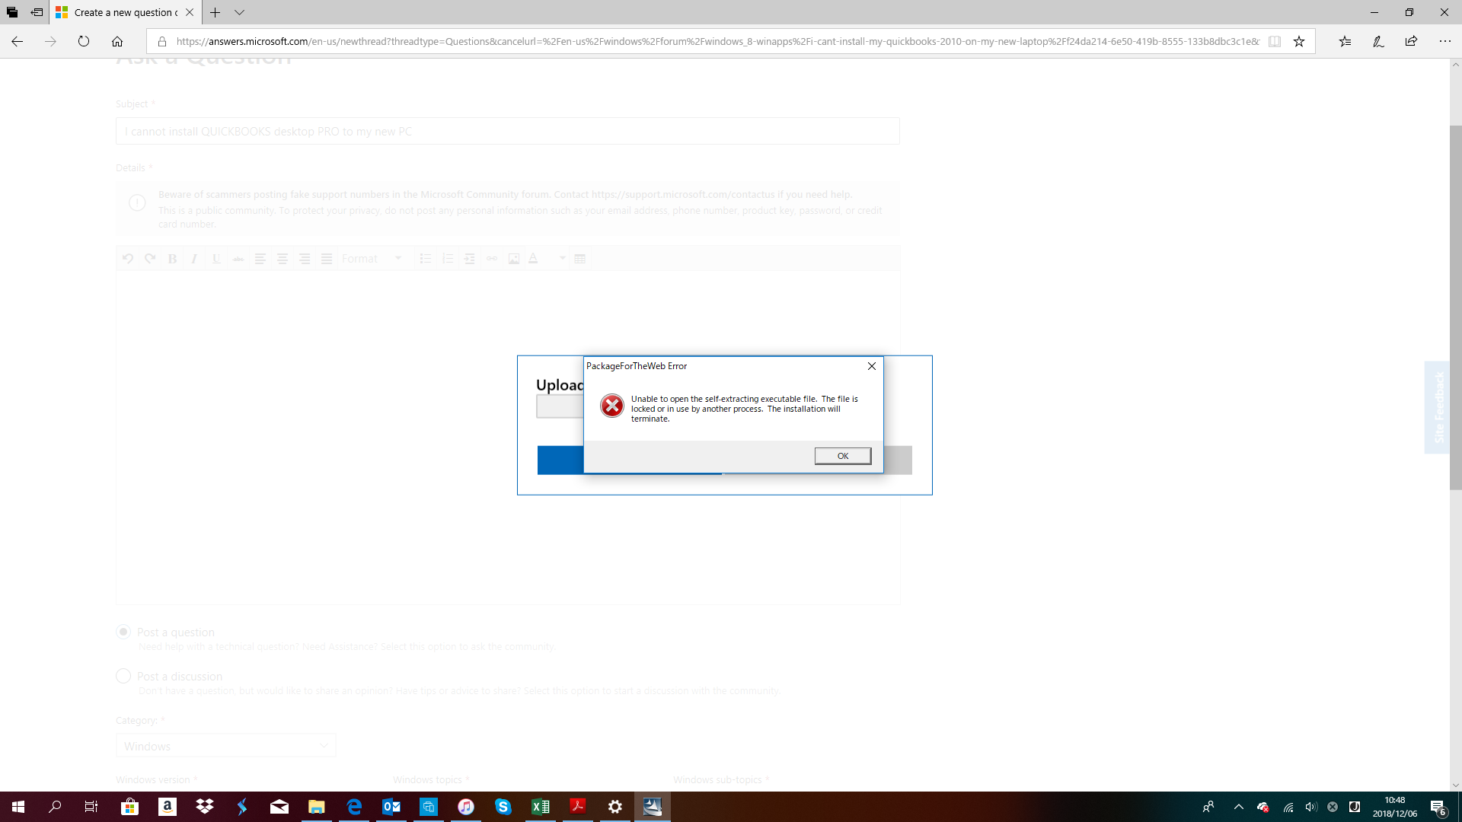Open Dropbox from the taskbar
Viewport: 1462px width, 822px height.
point(205,807)
